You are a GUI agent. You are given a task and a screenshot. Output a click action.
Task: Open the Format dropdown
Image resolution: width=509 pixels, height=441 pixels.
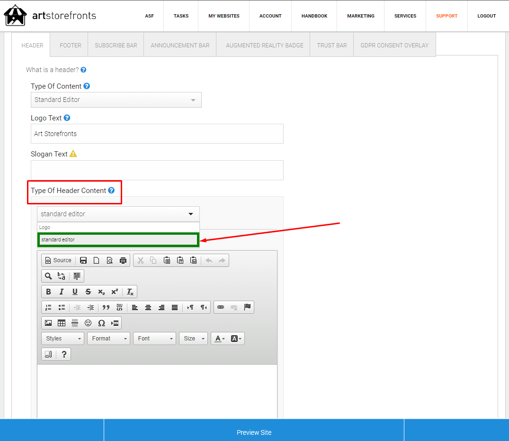109,339
